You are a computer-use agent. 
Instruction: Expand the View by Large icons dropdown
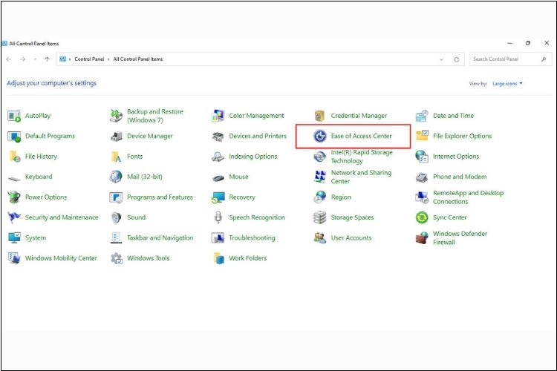(x=507, y=83)
